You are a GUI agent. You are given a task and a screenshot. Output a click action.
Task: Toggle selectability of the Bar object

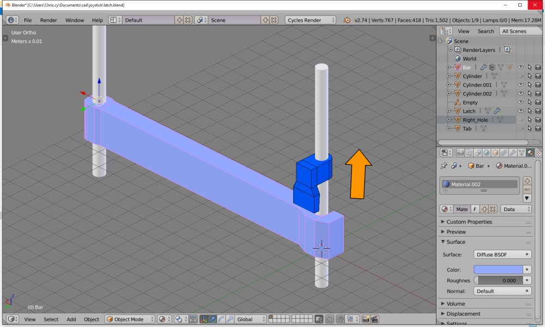point(529,67)
